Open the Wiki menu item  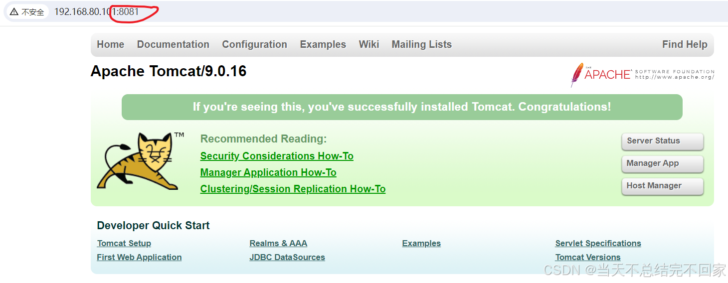click(x=369, y=44)
